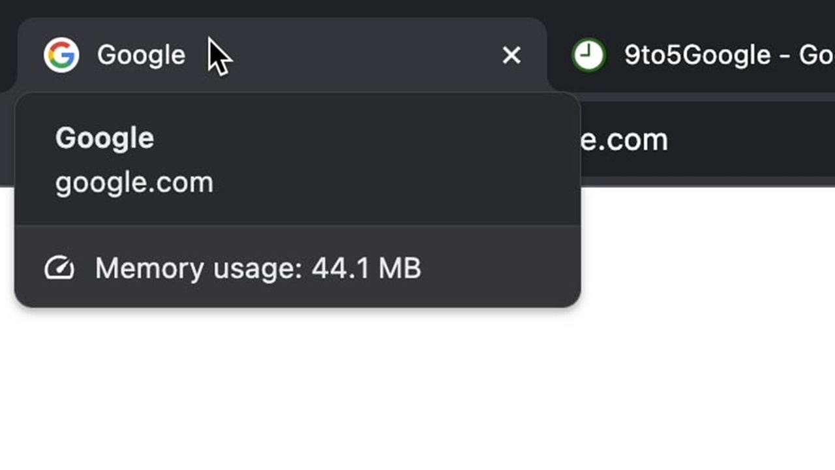Click the Google tab title text
The height and width of the screenshot is (470, 835).
[x=141, y=55]
